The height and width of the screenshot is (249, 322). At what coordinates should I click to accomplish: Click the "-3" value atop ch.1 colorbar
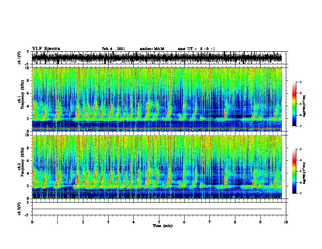(x=300, y=82)
